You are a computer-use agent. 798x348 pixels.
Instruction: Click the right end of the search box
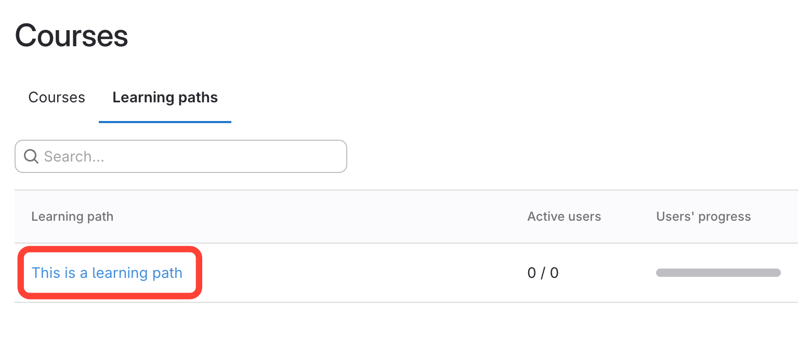click(x=333, y=156)
